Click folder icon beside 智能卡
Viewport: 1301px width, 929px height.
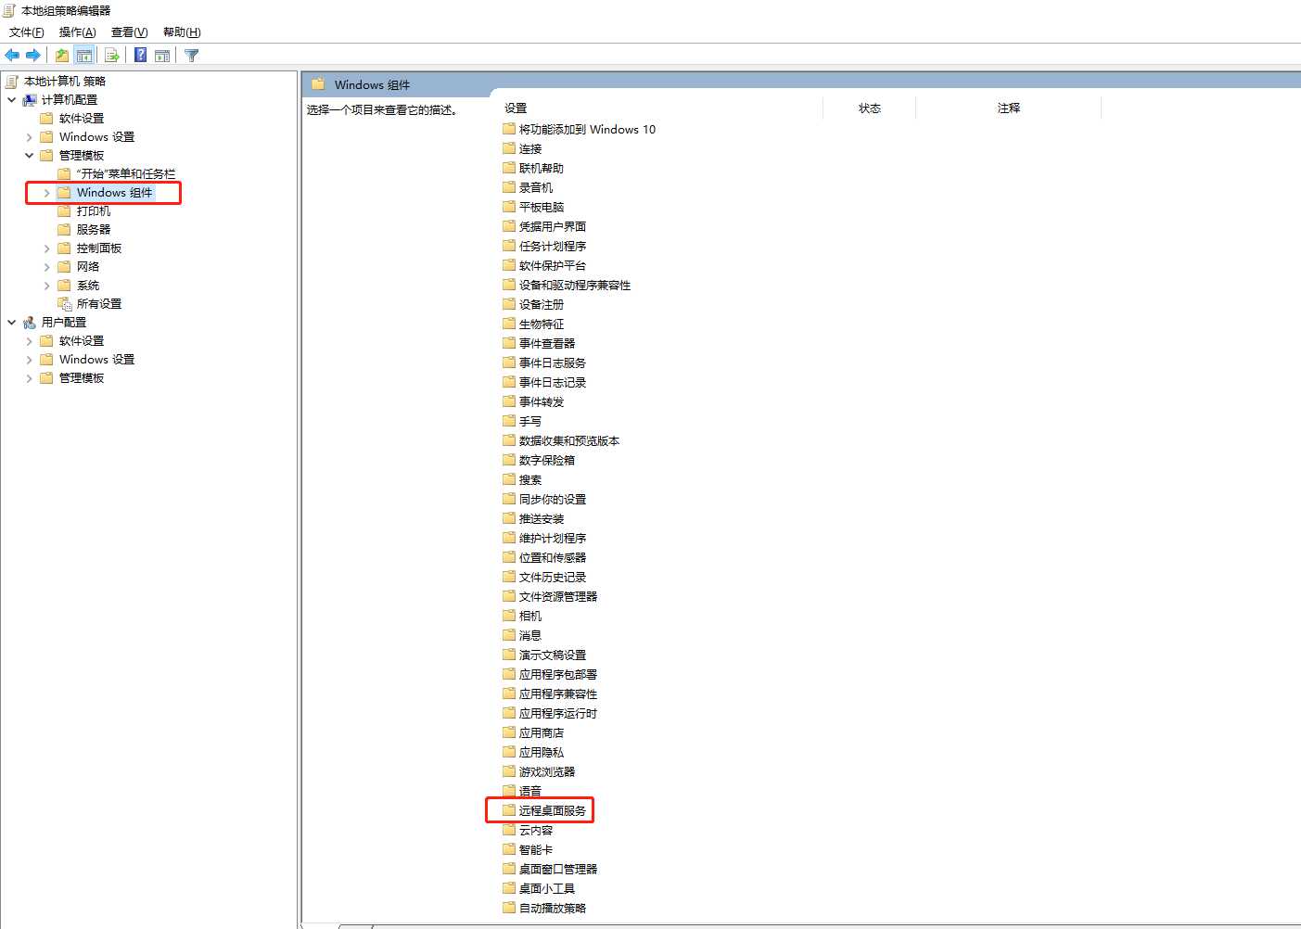(509, 849)
